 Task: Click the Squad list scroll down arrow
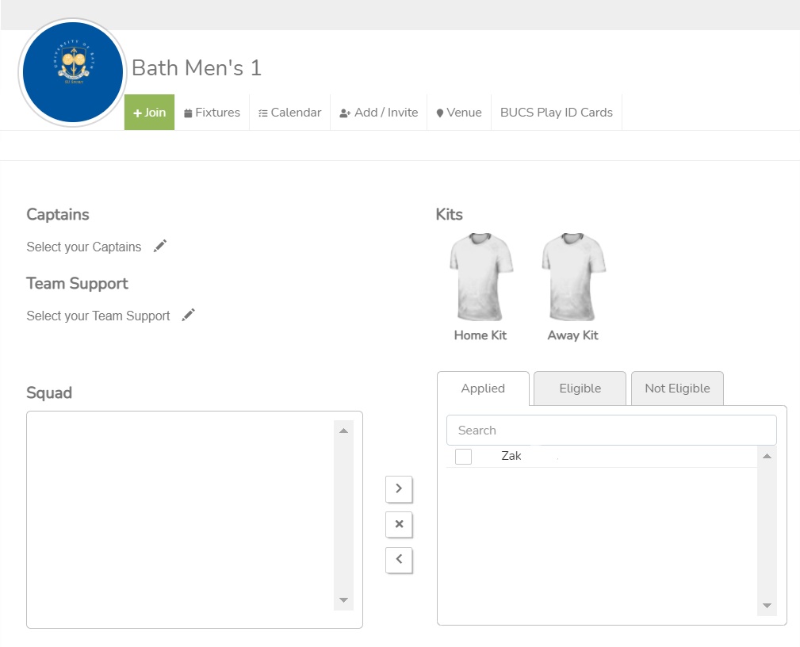coord(343,600)
